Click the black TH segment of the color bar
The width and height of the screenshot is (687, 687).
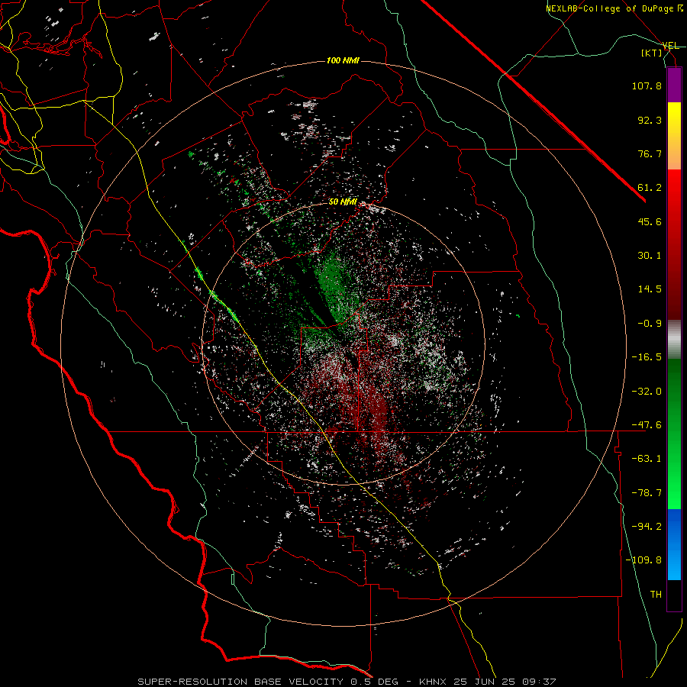point(674,595)
